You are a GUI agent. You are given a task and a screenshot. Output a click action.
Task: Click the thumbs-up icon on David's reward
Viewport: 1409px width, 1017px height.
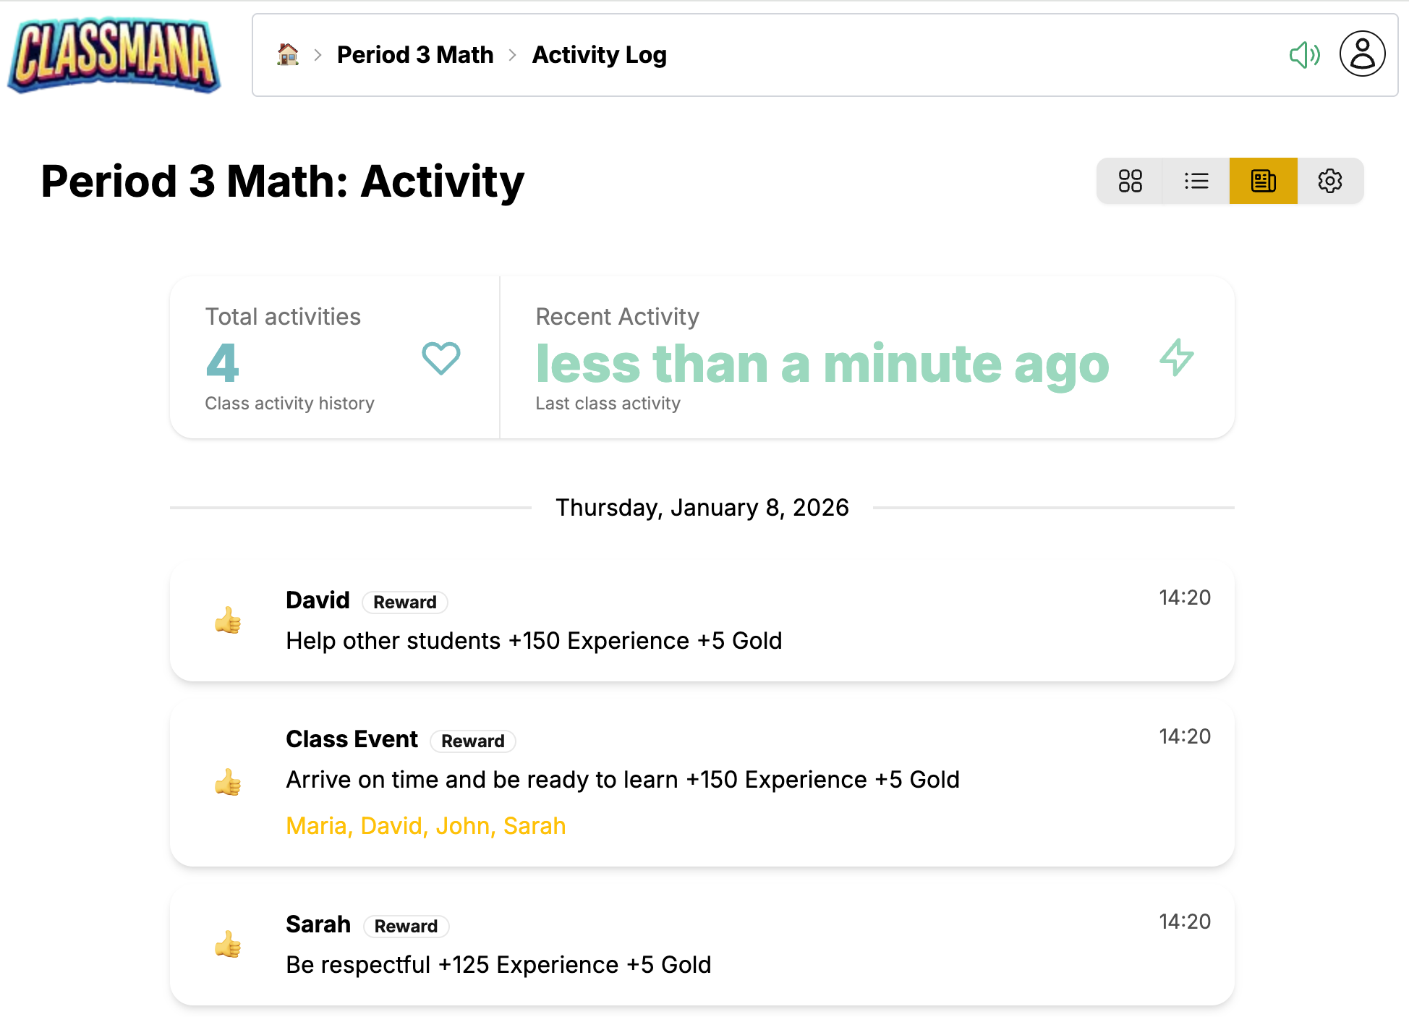tap(228, 621)
